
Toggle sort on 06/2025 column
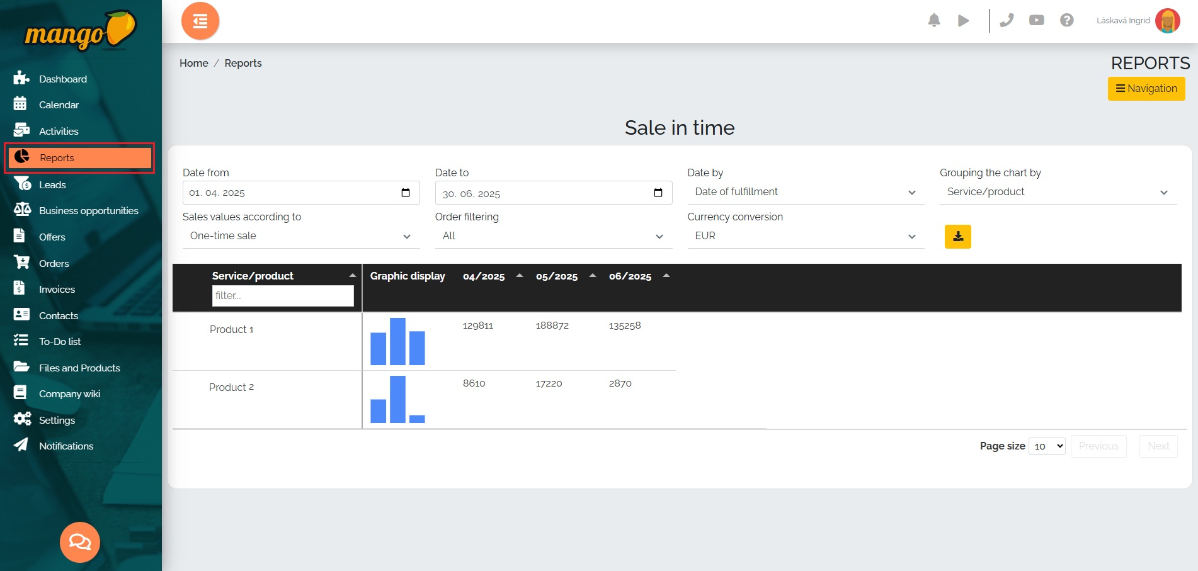point(666,276)
